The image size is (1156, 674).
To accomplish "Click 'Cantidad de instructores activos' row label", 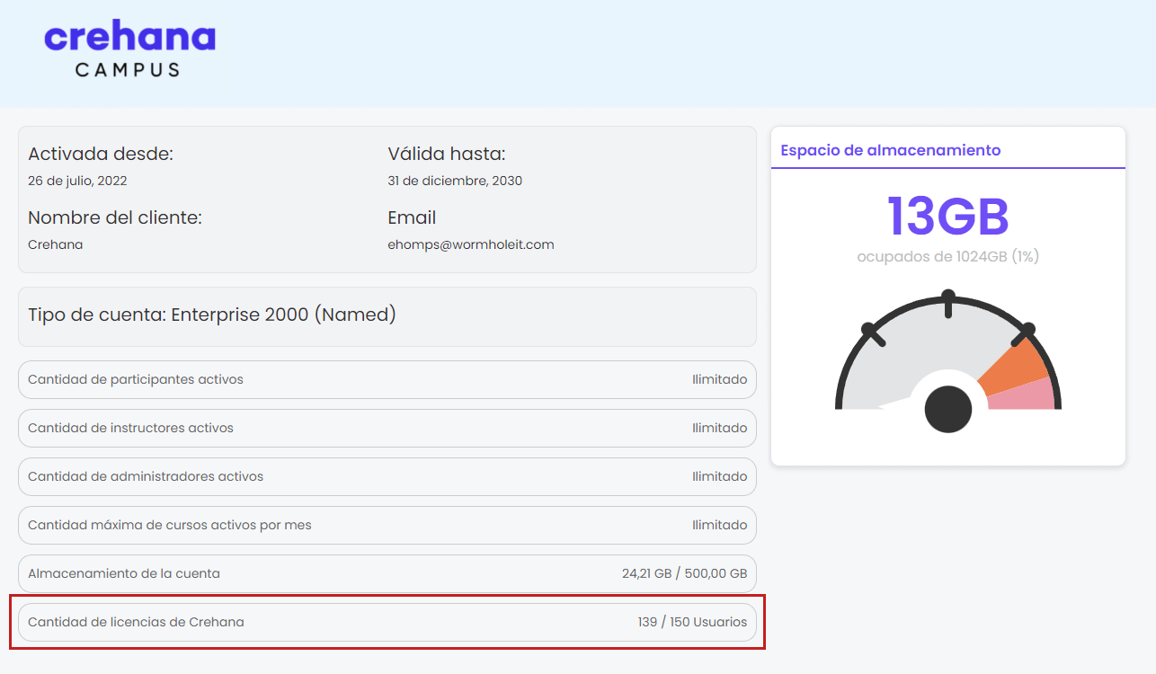I will [x=130, y=428].
